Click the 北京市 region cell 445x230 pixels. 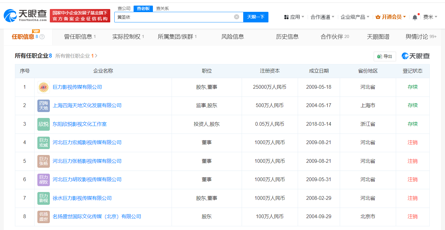tap(368, 217)
